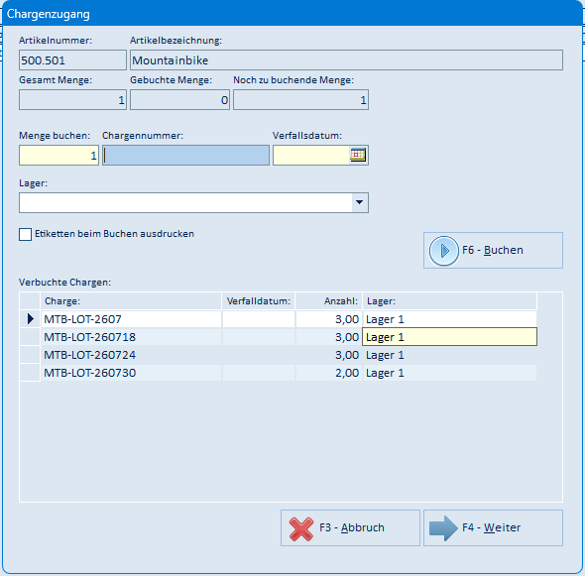Viewport: 585px width, 576px height.
Task: Focus the Chargennummer input field
Action: pos(185,156)
